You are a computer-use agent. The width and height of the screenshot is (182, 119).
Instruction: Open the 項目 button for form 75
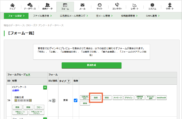click(x=107, y=98)
